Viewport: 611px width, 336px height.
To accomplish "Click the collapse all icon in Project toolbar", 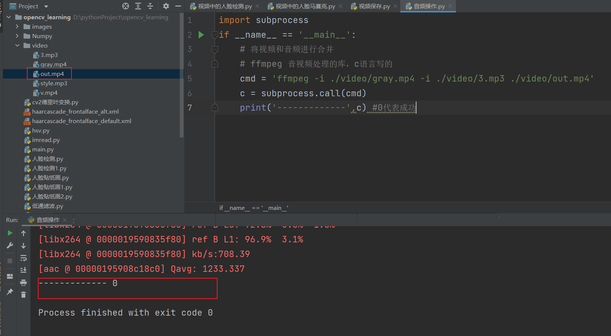I will pyautogui.click(x=150, y=6).
